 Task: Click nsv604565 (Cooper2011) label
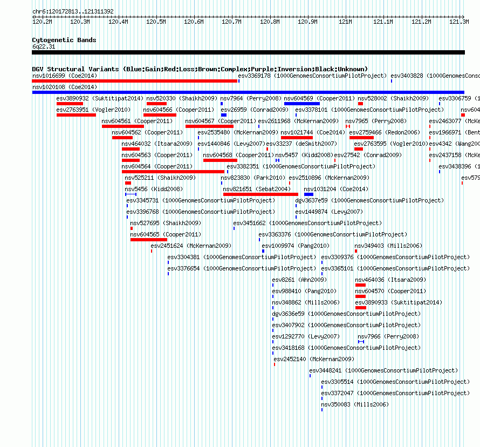(166, 234)
